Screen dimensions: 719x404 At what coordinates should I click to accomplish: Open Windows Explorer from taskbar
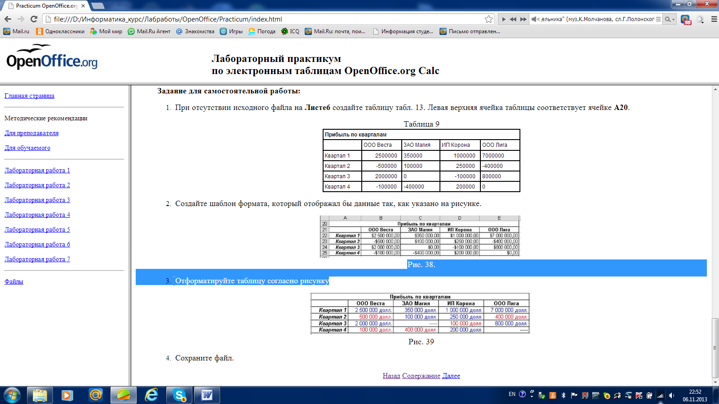[x=40, y=395]
